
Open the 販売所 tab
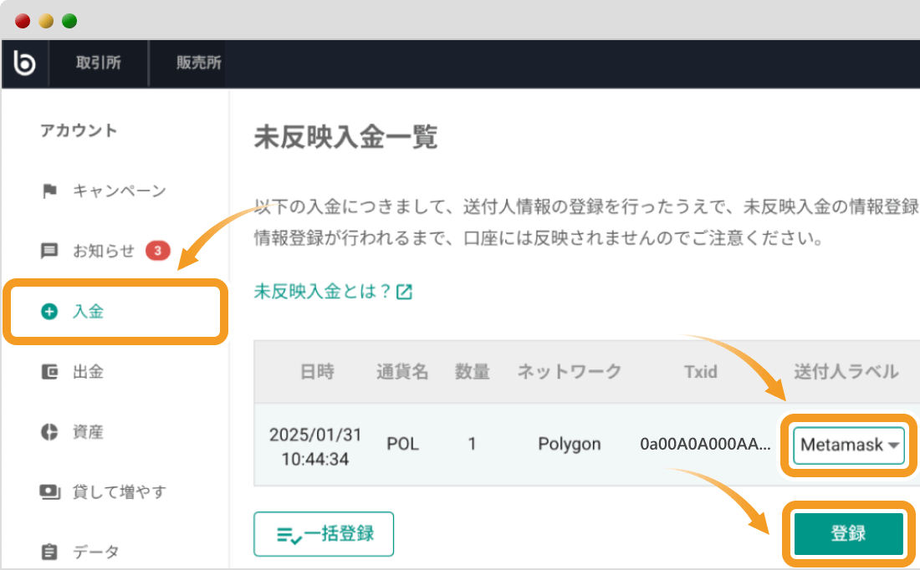tap(198, 63)
